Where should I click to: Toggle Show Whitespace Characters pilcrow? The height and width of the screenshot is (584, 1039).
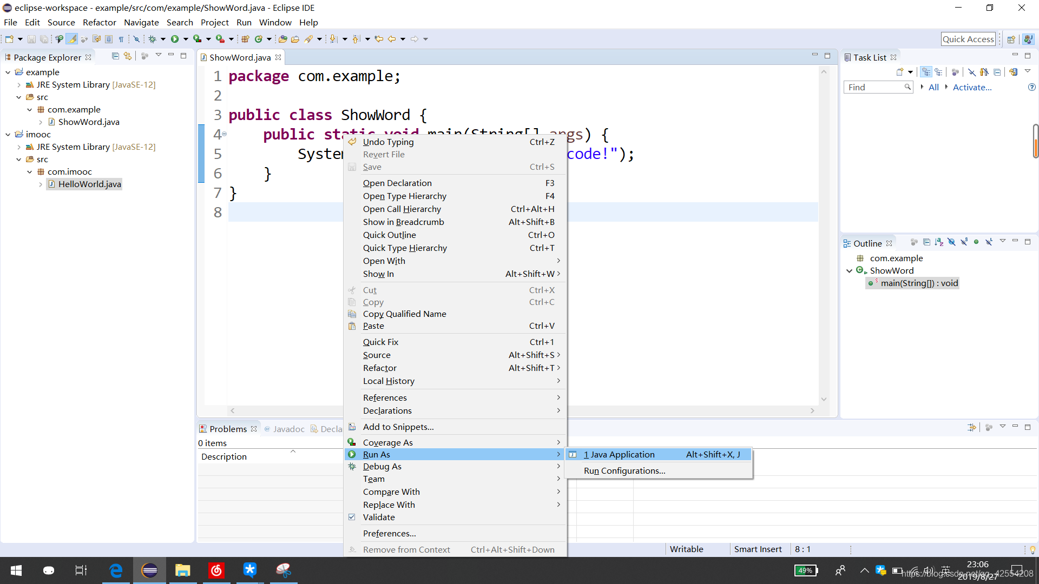(121, 39)
